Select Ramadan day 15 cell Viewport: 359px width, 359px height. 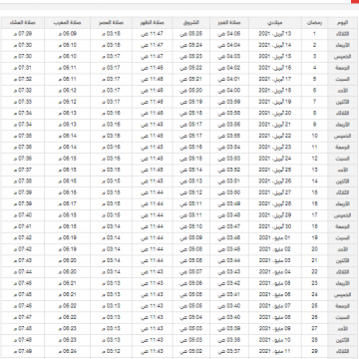(314, 192)
